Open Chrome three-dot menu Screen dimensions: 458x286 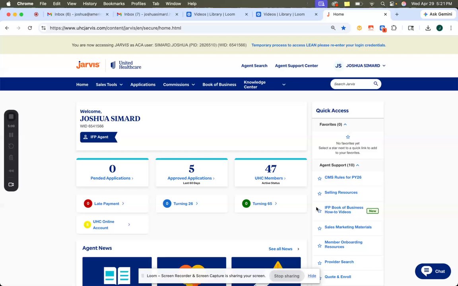point(451,28)
